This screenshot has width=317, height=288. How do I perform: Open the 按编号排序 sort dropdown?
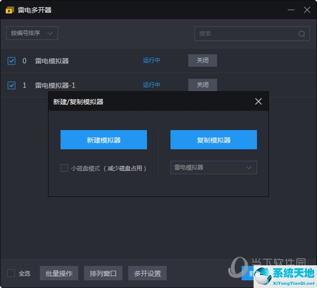tap(32, 33)
